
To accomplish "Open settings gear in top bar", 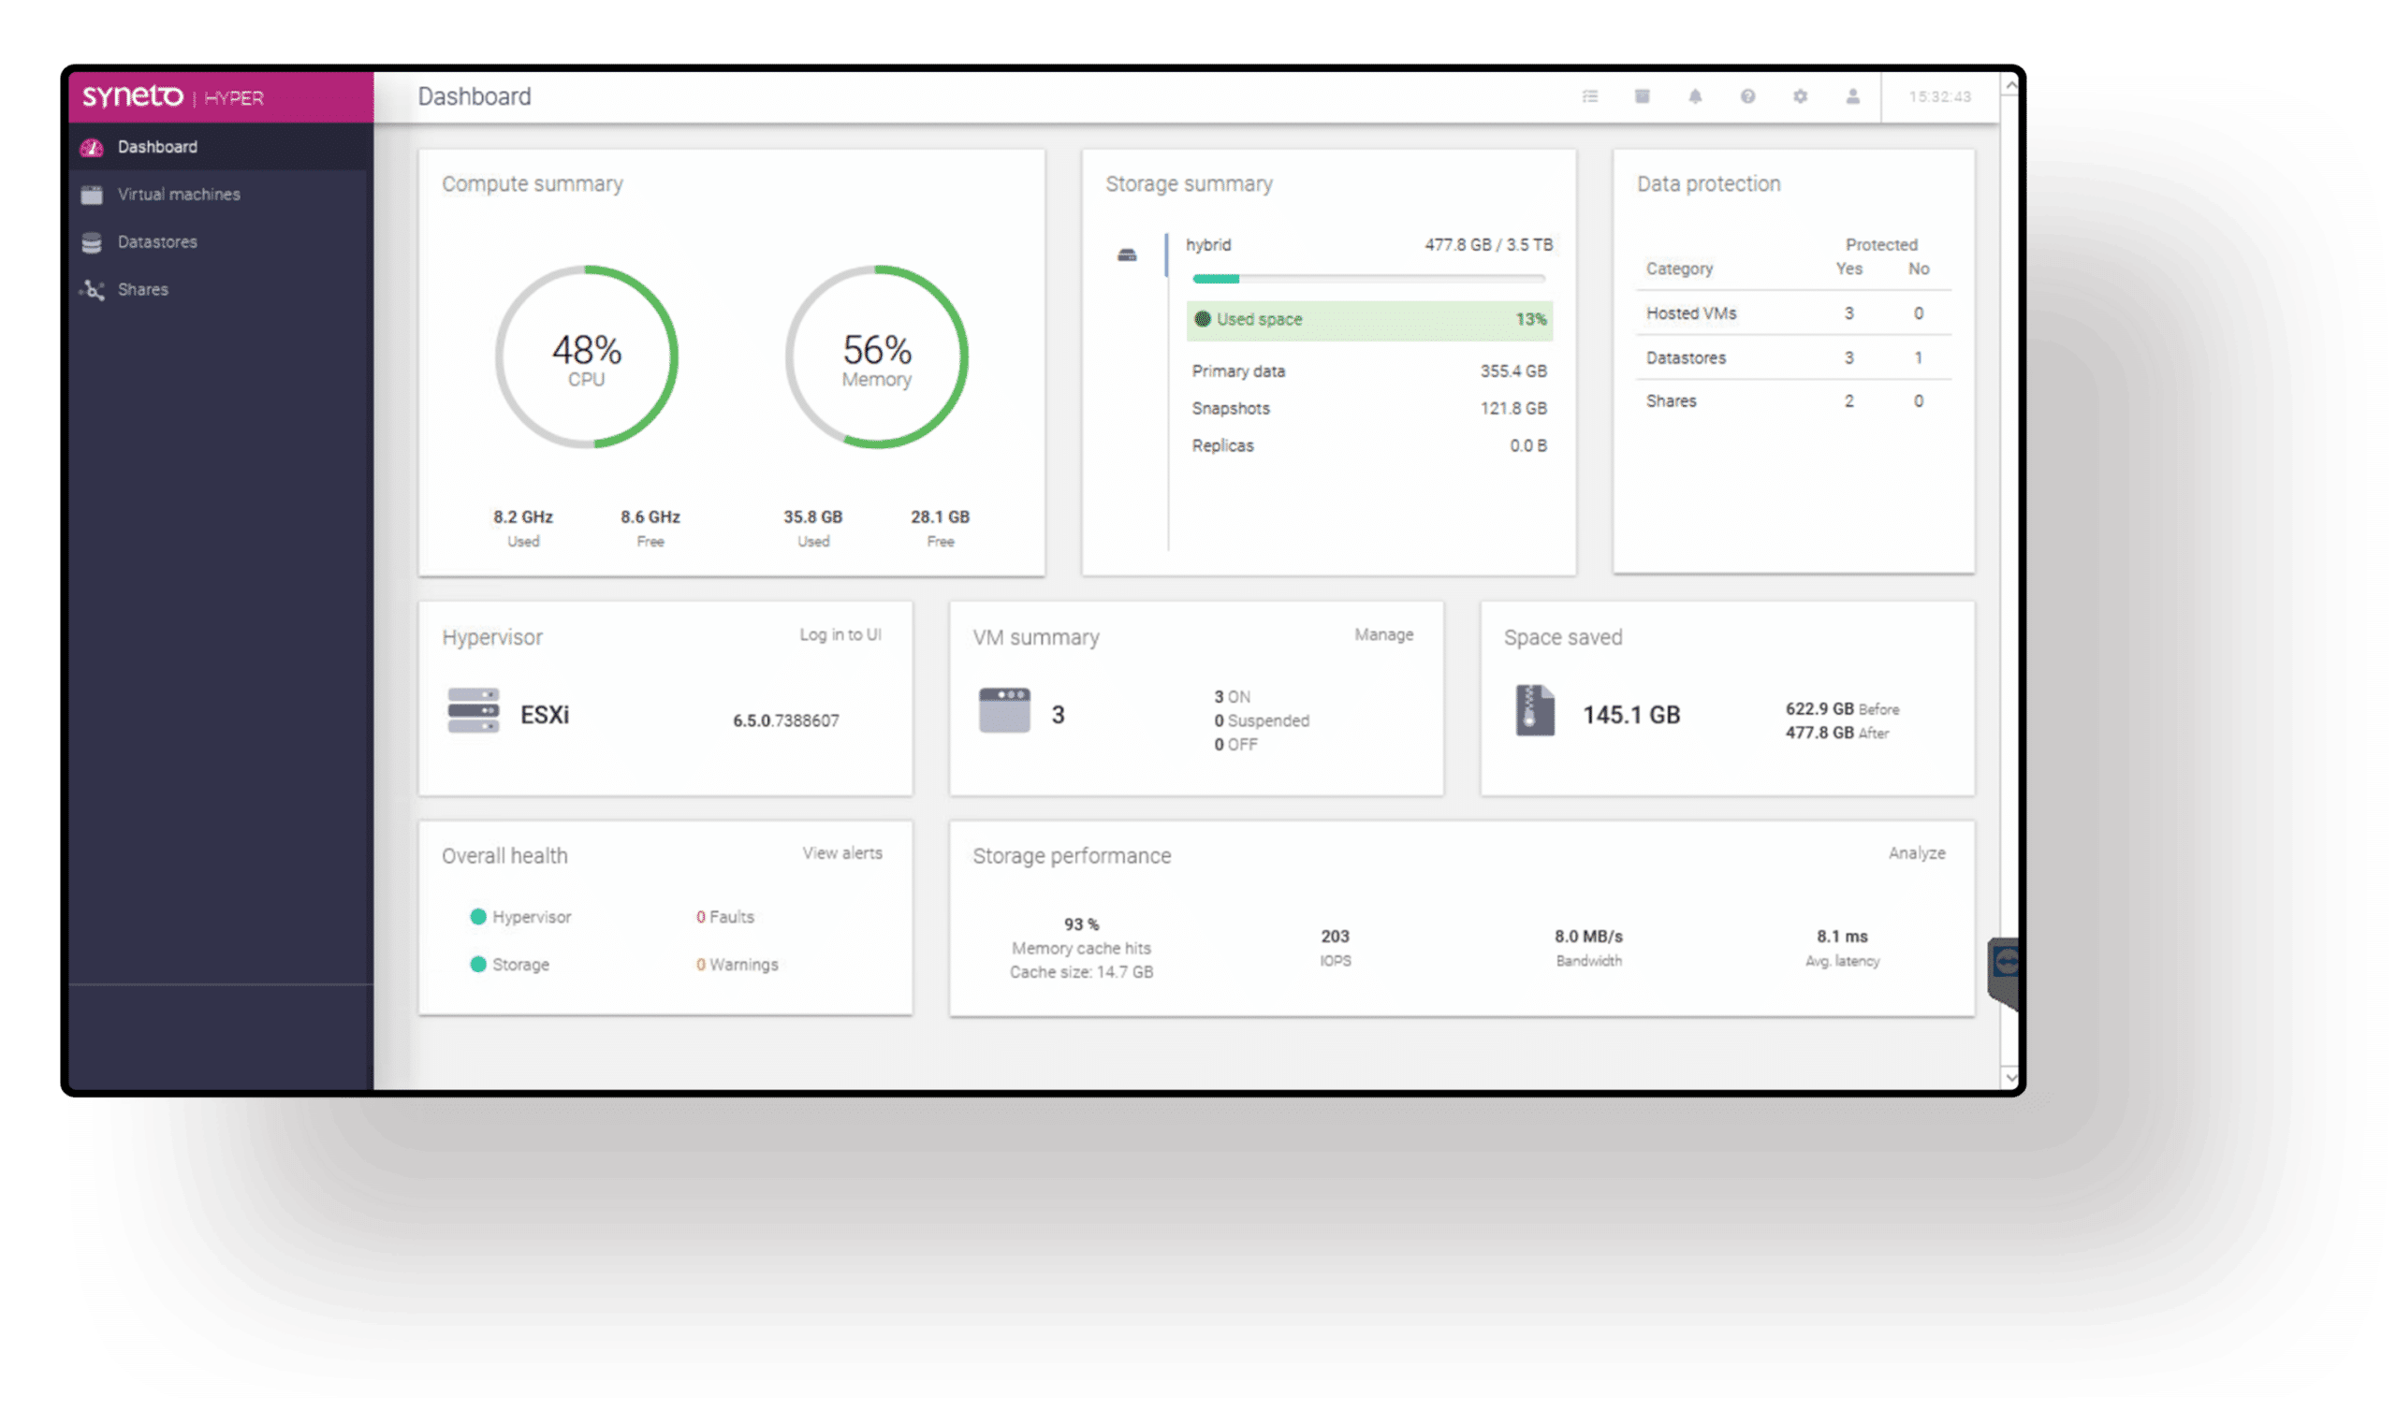I will coord(1801,96).
